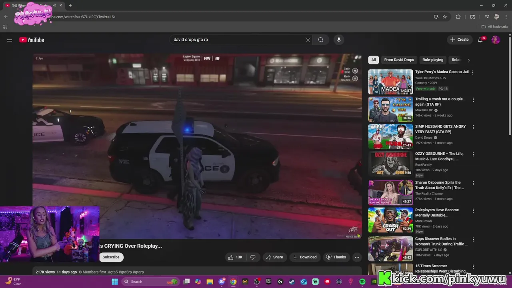The image size is (512, 288).
Task: Open the YouTube guide hamburger menu
Action: (x=10, y=40)
